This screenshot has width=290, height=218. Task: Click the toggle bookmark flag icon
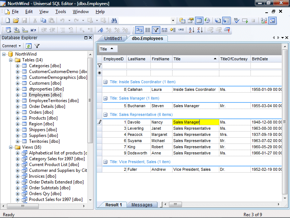tap(100, 30)
